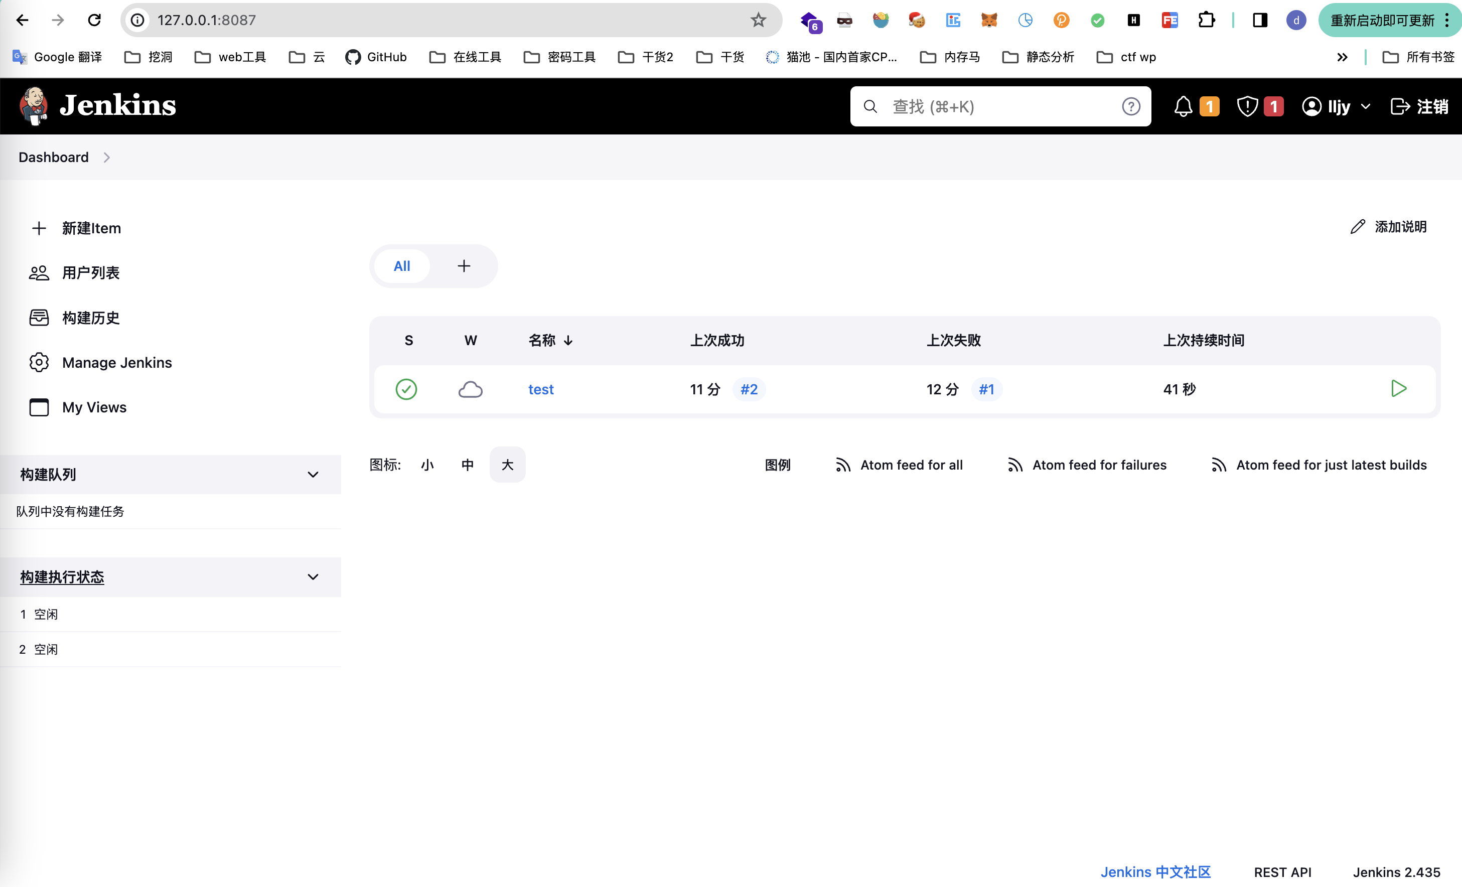The image size is (1462, 887).
Task: Expand the Dashboard breadcrumb chevron
Action: 107,157
